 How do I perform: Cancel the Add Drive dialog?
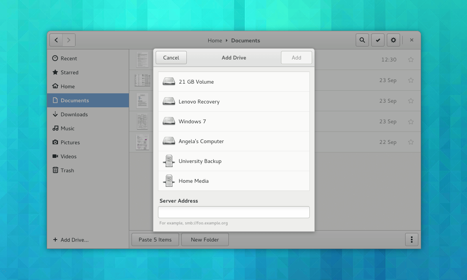[171, 57]
